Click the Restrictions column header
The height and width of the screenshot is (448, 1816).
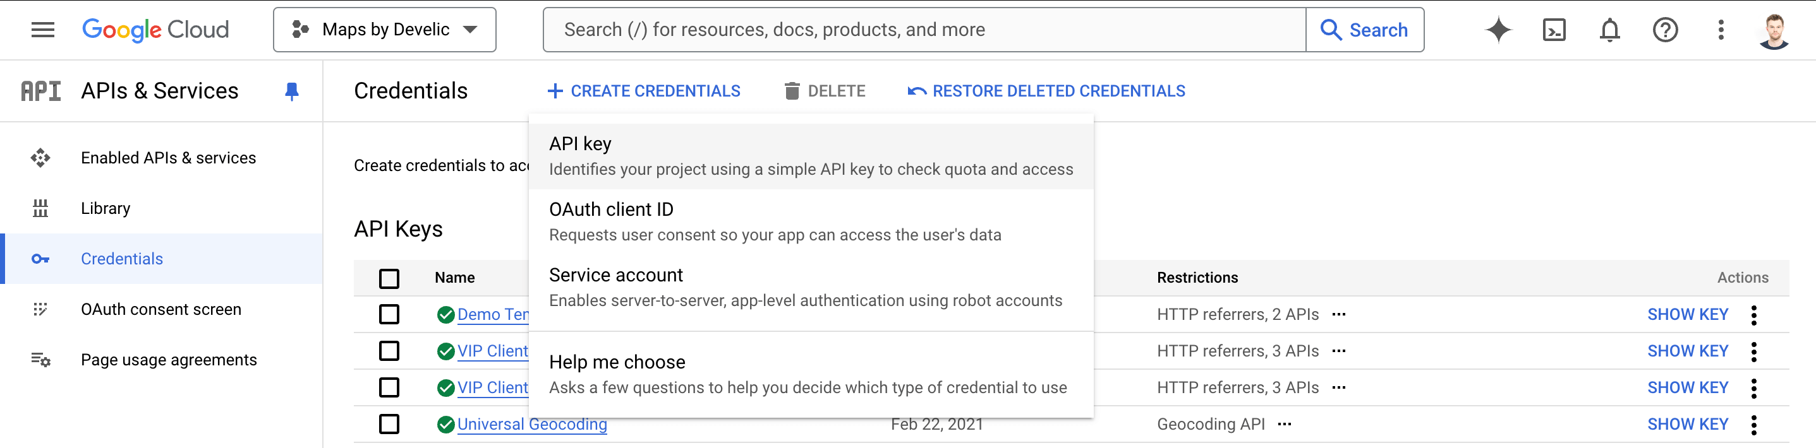tap(1197, 278)
